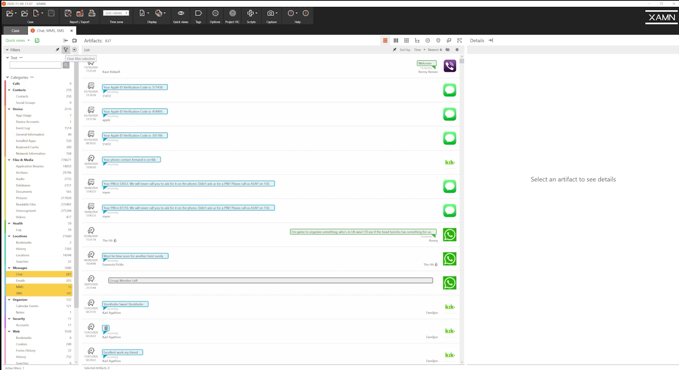679x370 pixels.
Task: Open the Tags panel
Action: [x=198, y=16]
